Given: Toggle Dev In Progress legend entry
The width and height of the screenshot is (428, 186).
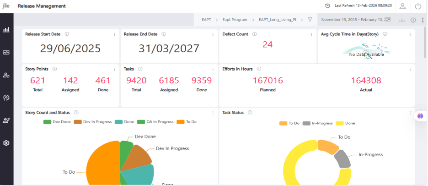Looking at the screenshot, I should pyautogui.click(x=93, y=122).
